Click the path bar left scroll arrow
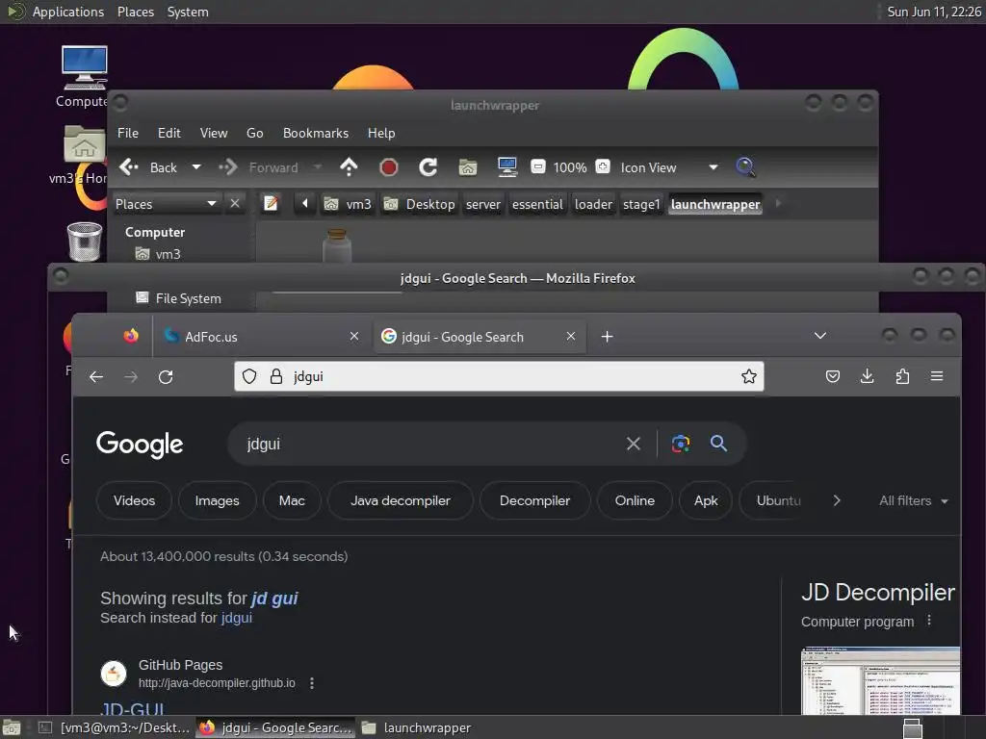Image resolution: width=986 pixels, height=739 pixels. click(305, 204)
